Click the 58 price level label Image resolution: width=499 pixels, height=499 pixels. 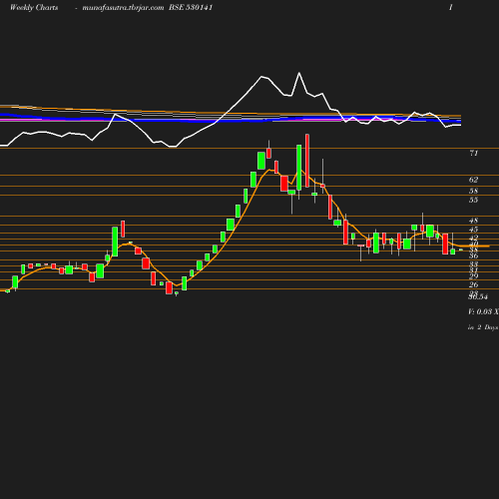point(473,191)
